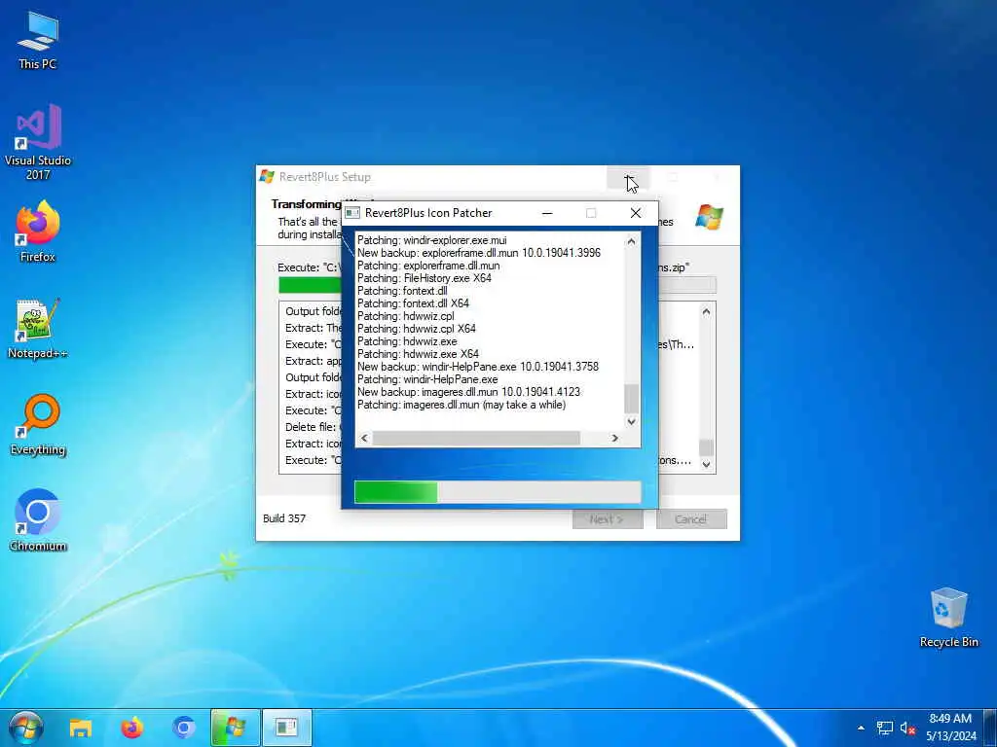
Task: Select 'Patching: windir-explorer.exe.mui' log line
Action: (x=431, y=240)
